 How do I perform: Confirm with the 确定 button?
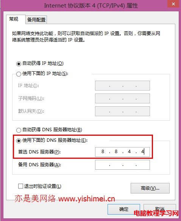tap(124, 209)
